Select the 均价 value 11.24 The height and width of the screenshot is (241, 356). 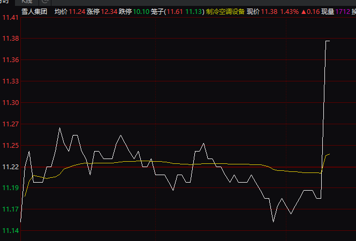[77, 12]
